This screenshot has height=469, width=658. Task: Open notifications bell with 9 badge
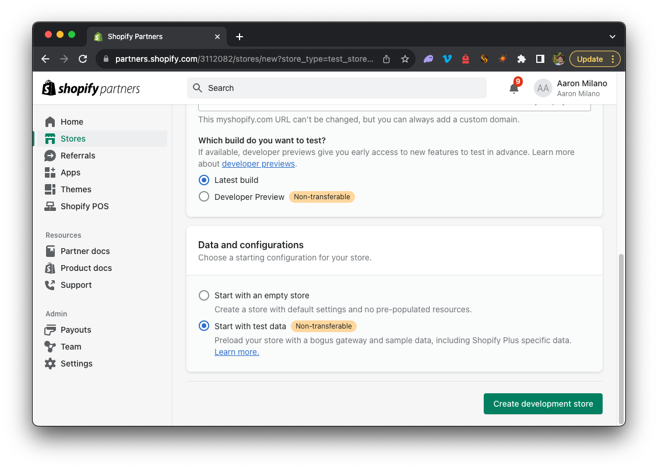(x=515, y=87)
